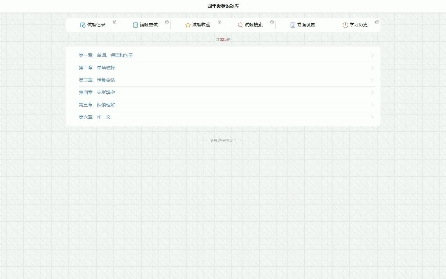Open the 错题重做 tab
This screenshot has width=446, height=279.
pos(145,25)
